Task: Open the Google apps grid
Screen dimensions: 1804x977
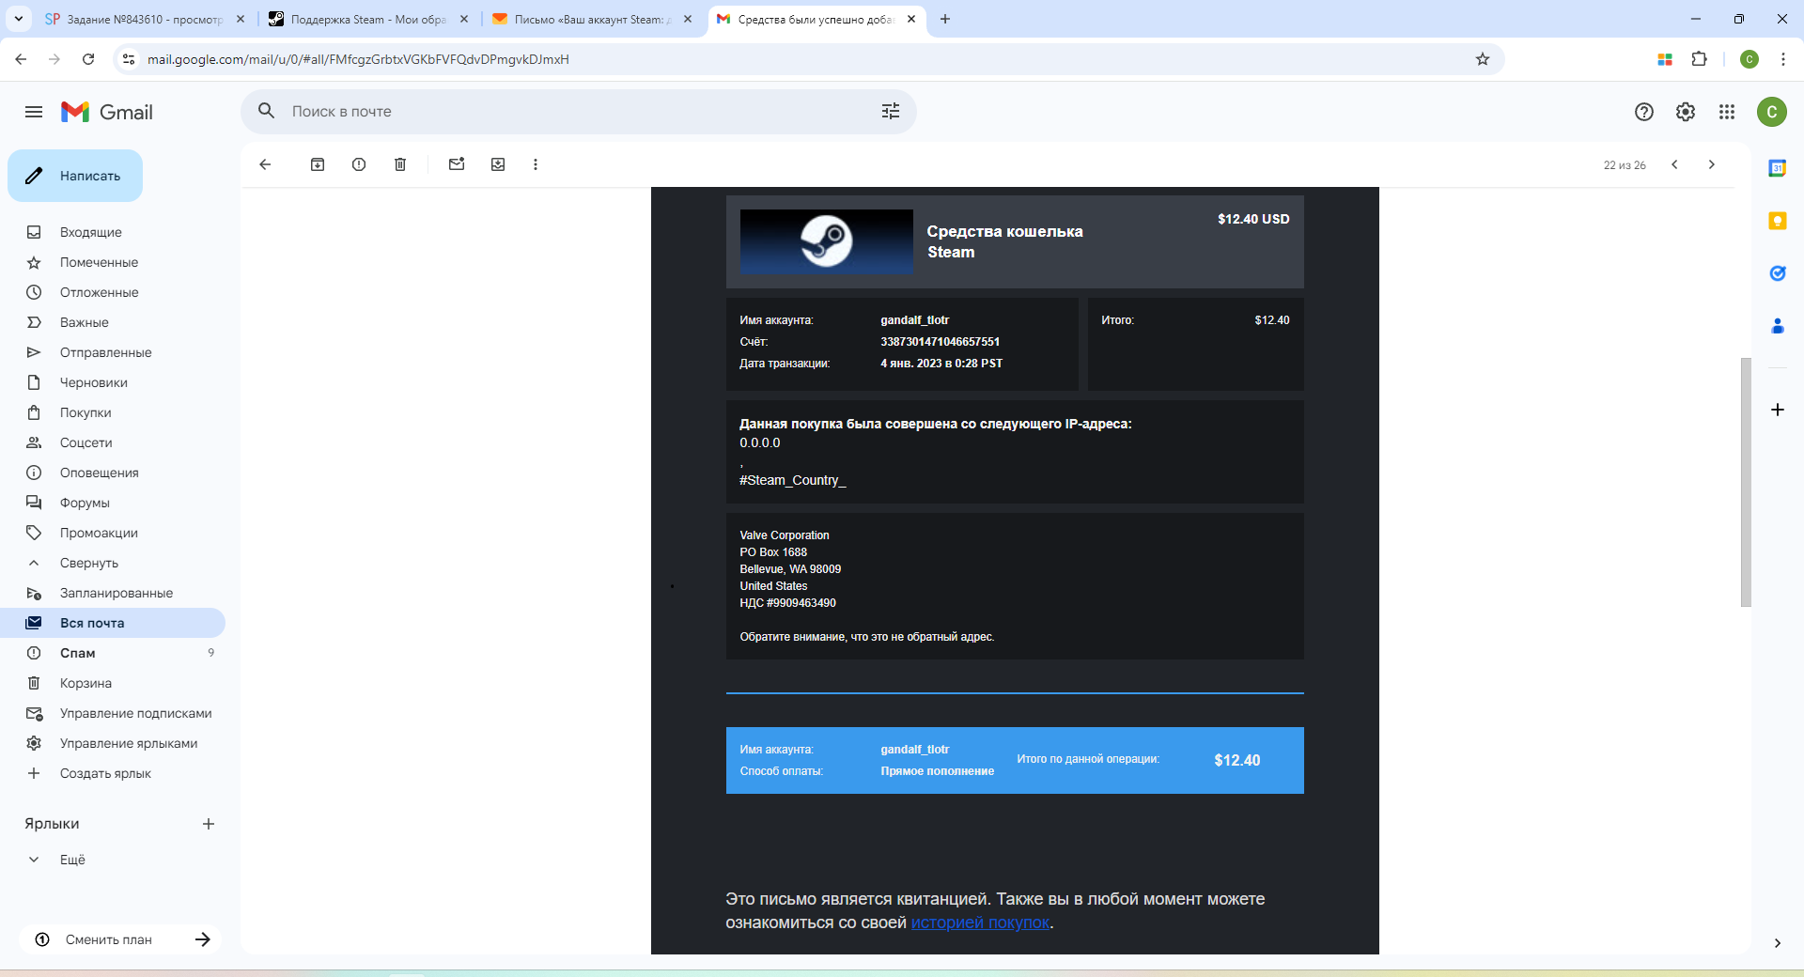Action: (x=1727, y=112)
